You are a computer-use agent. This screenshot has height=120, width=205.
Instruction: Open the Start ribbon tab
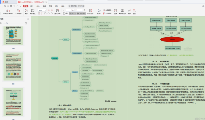pos(26,6)
